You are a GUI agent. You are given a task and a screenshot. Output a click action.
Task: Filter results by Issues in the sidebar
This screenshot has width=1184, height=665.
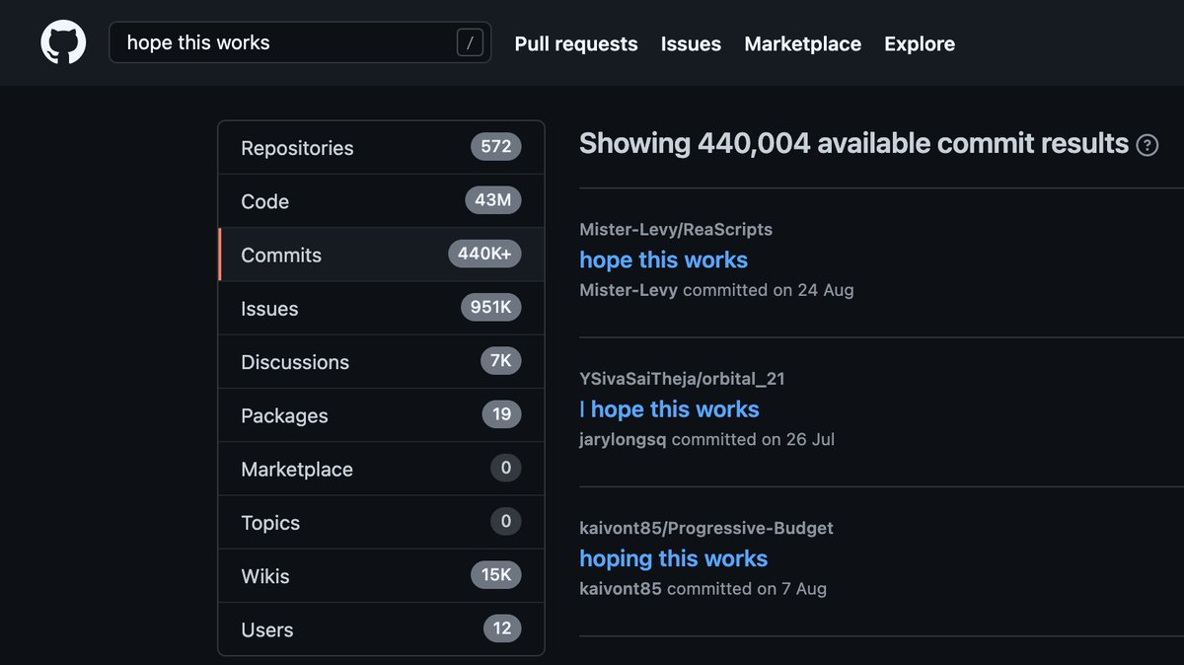point(381,308)
